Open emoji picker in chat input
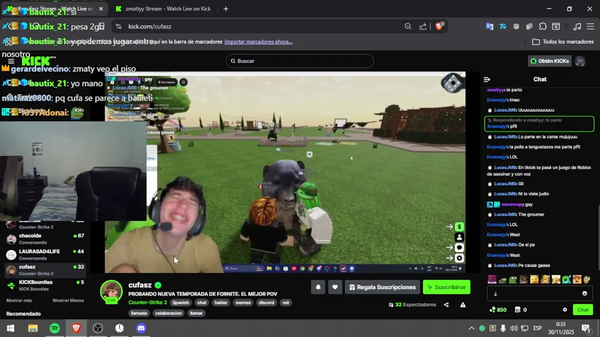Screen dimensions: 600x337 (x=585, y=293)
